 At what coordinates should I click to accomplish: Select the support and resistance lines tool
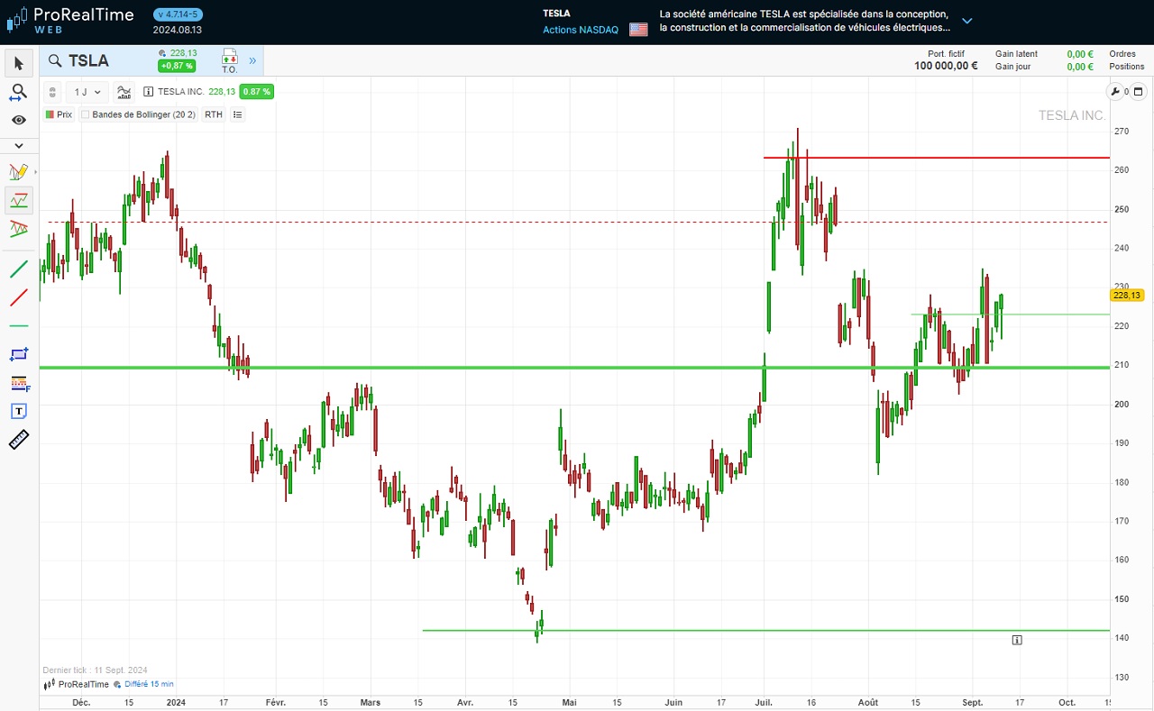coord(19,200)
